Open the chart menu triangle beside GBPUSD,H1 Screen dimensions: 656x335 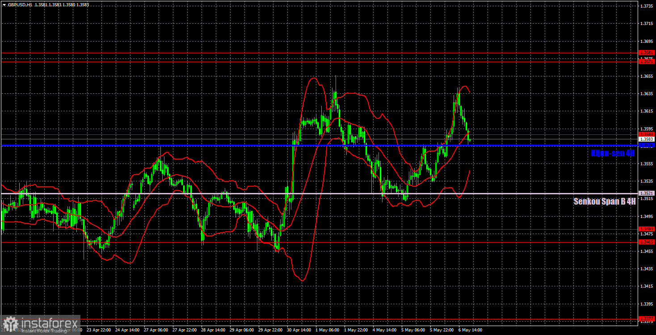[4, 4]
